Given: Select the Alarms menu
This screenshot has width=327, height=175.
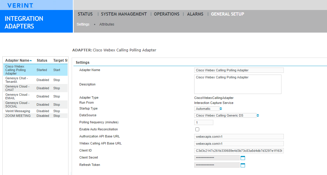Looking at the screenshot, I should click(x=195, y=14).
